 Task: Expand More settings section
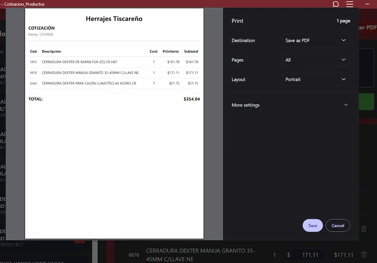(x=290, y=105)
